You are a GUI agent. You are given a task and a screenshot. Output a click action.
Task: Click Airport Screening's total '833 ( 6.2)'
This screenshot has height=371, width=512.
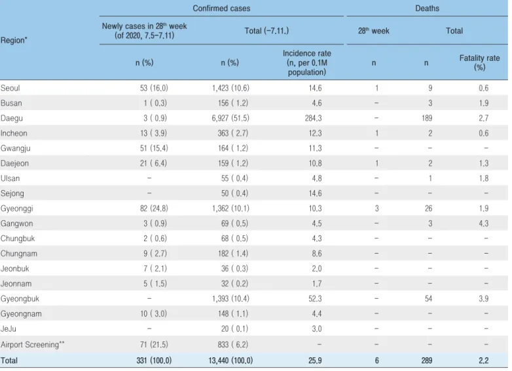[x=233, y=344]
